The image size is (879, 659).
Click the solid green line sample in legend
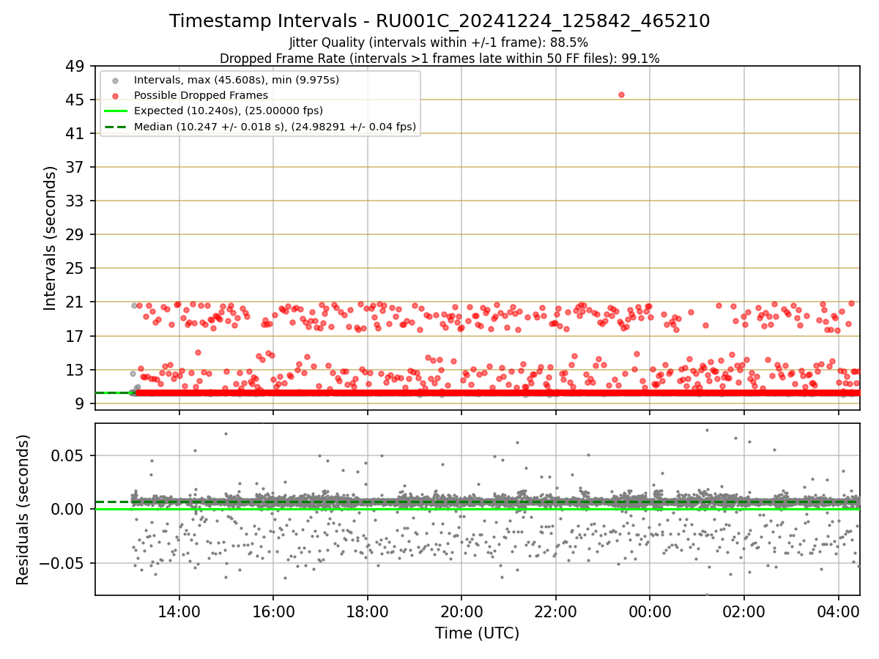(116, 111)
